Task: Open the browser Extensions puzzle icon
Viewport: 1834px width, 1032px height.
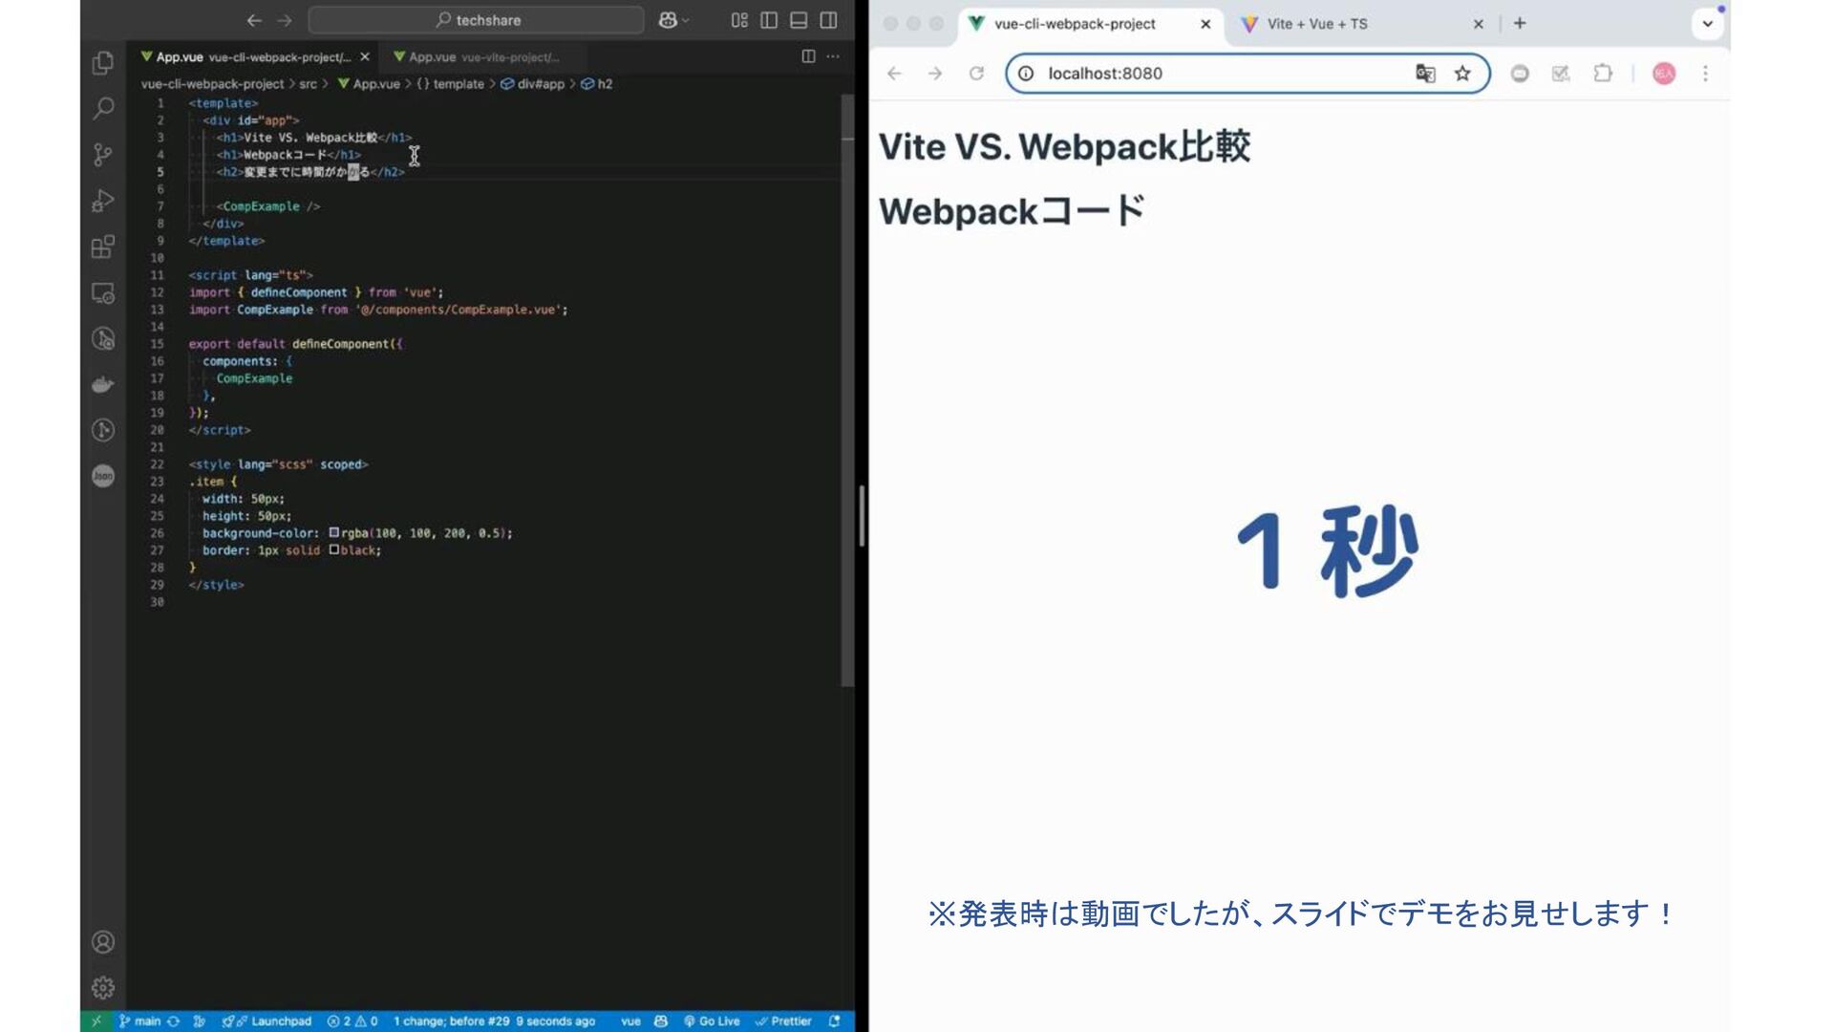Action: point(1603,74)
